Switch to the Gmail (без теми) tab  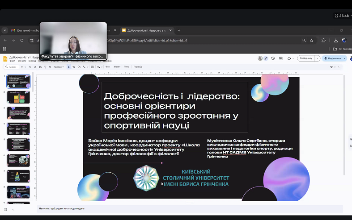pyautogui.click(x=25, y=30)
